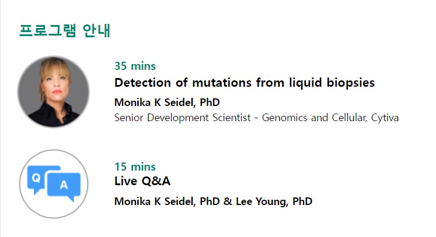Click the '15 mins' duration label
The height and width of the screenshot is (237, 436).
click(x=135, y=167)
